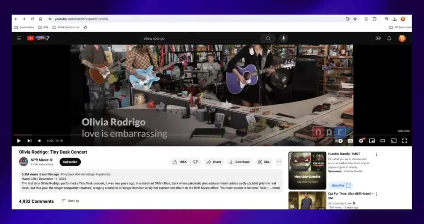This screenshot has height=224, width=424.
Task: Cast video to a TV
Action: tap(393, 141)
